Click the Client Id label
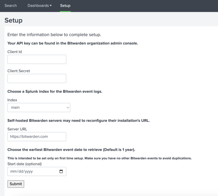The height and width of the screenshot is (196, 218). [15, 52]
